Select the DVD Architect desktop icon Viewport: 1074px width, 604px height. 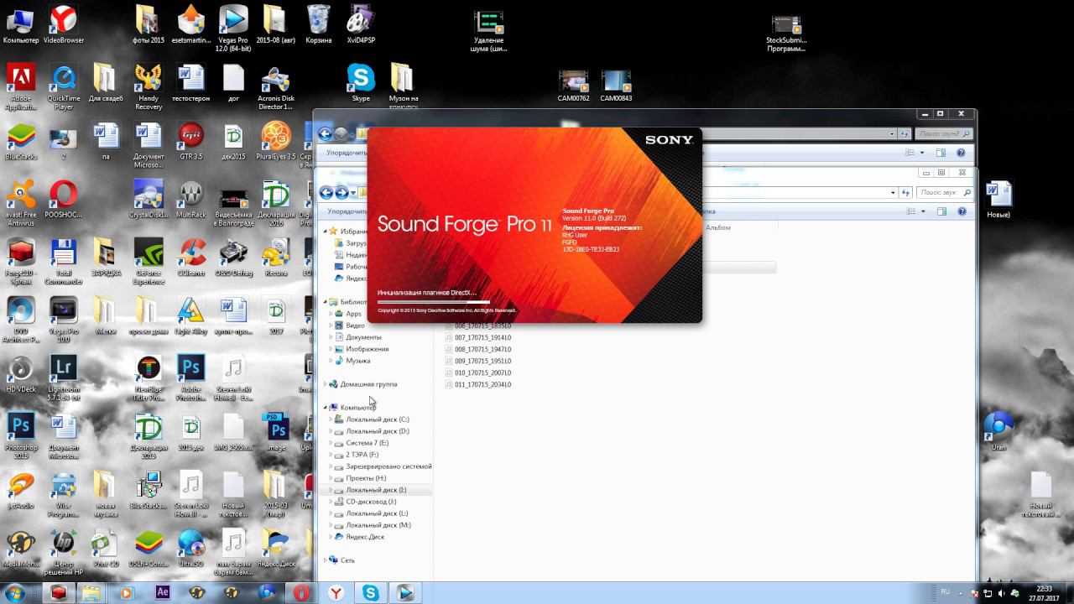click(x=21, y=320)
